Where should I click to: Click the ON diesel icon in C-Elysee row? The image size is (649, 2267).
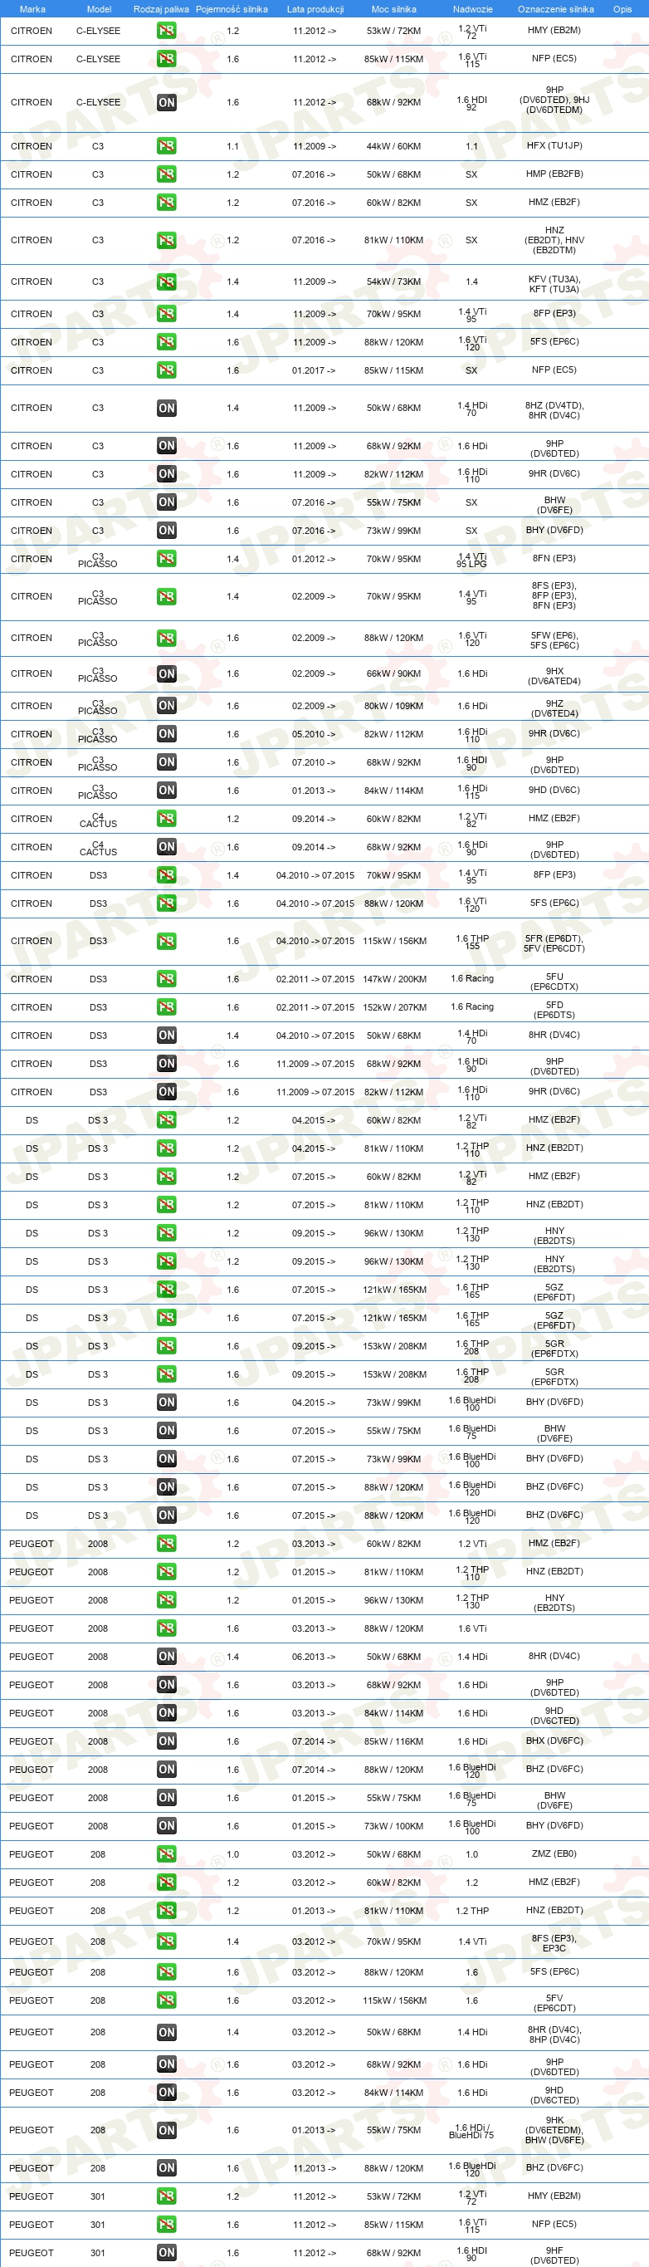point(166,103)
